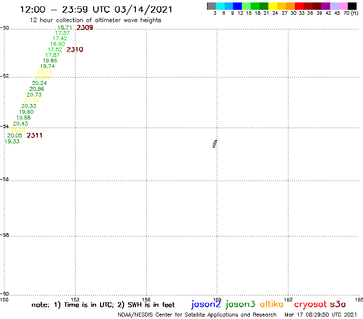
Task: Select the 17.57 wave height value
Action: pos(62,33)
